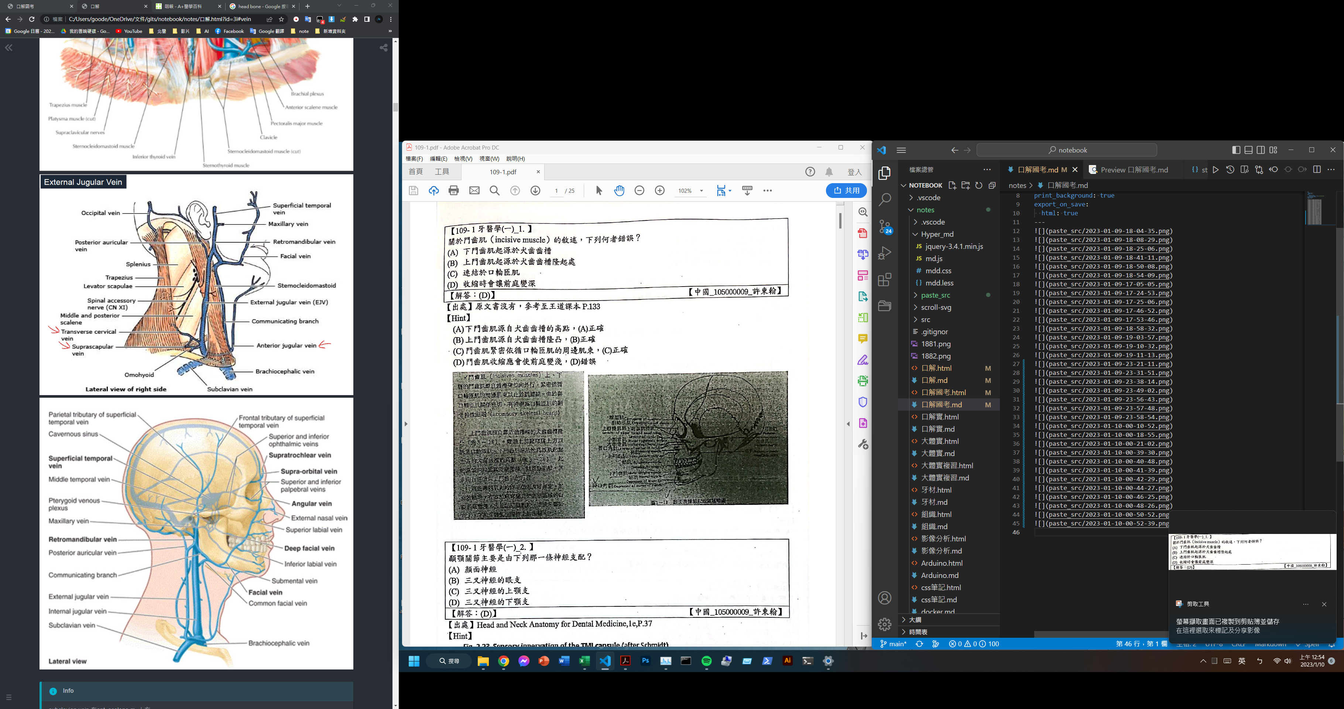Screen dimensions: 1344x709
Task: Expand the paste_src folder
Action: point(936,295)
